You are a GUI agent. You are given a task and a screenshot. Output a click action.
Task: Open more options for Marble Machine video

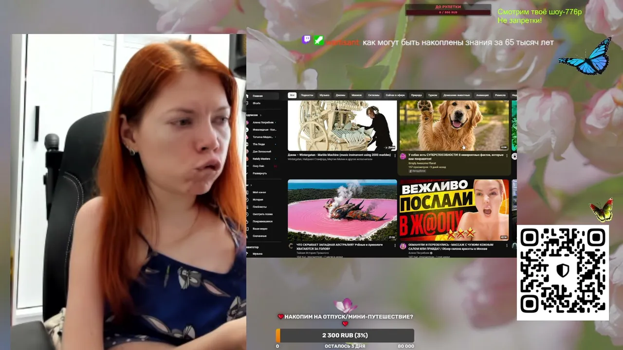395,156
